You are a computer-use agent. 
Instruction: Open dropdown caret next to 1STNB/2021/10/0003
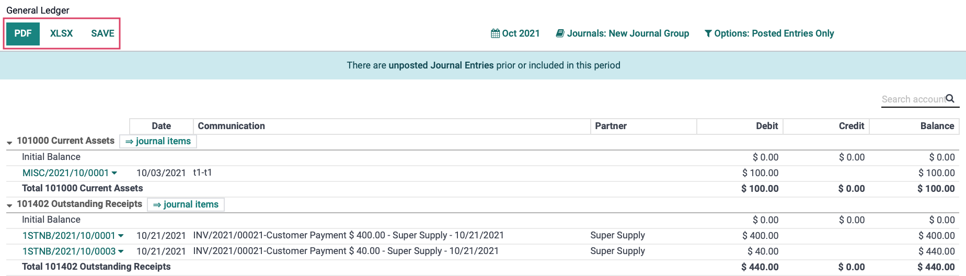[121, 251]
